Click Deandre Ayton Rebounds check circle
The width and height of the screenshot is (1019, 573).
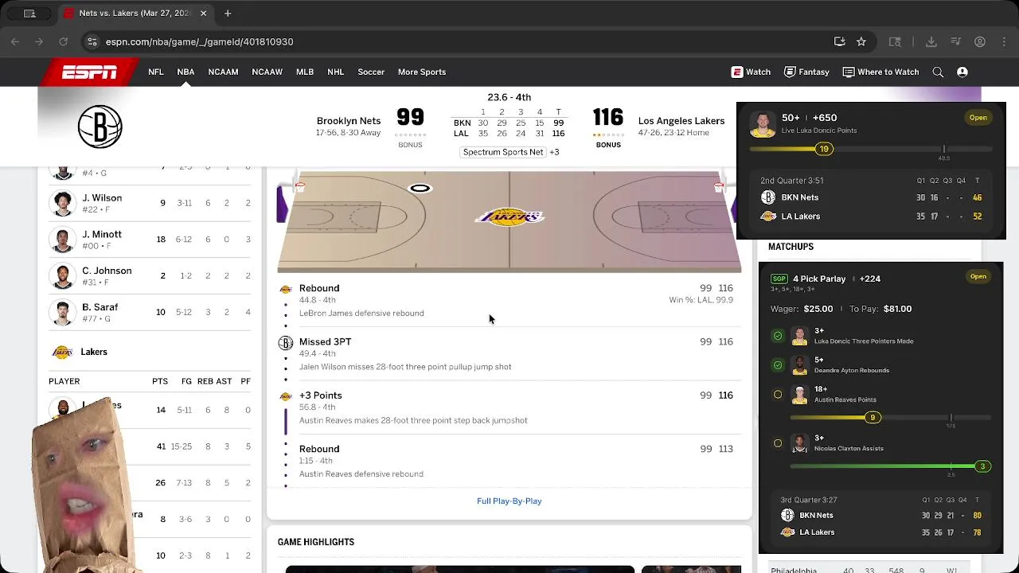[778, 364]
